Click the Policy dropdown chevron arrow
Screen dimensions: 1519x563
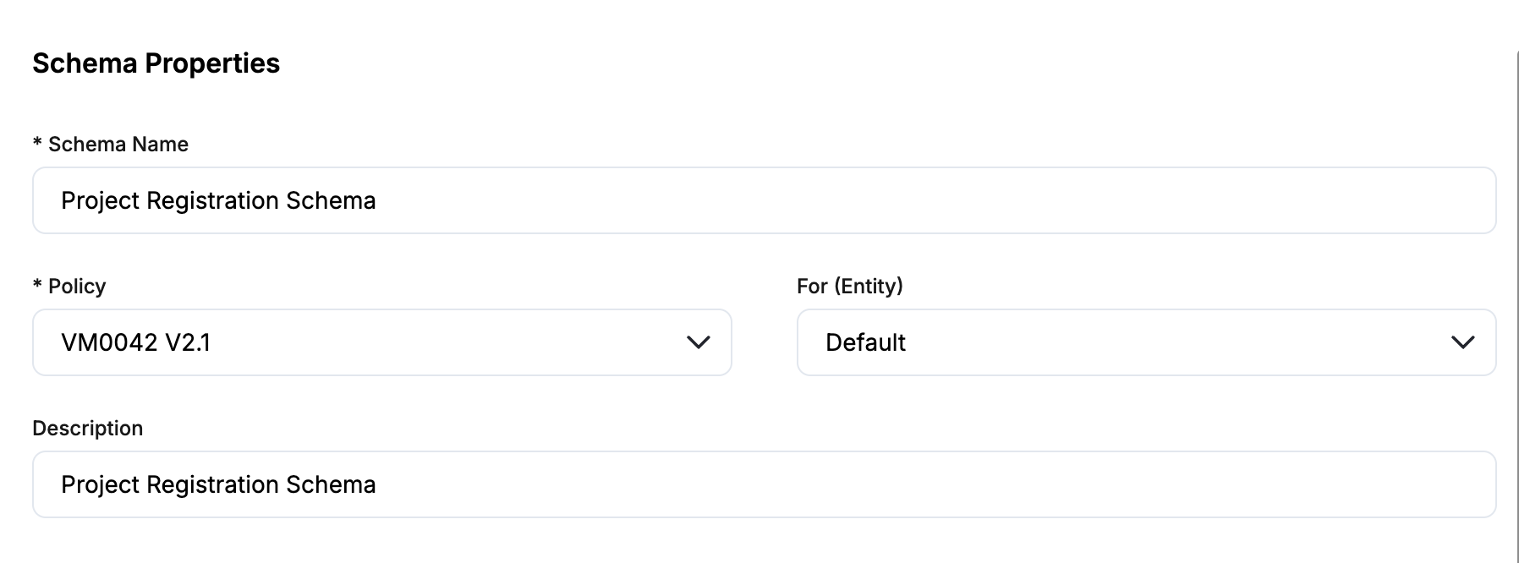tap(698, 342)
